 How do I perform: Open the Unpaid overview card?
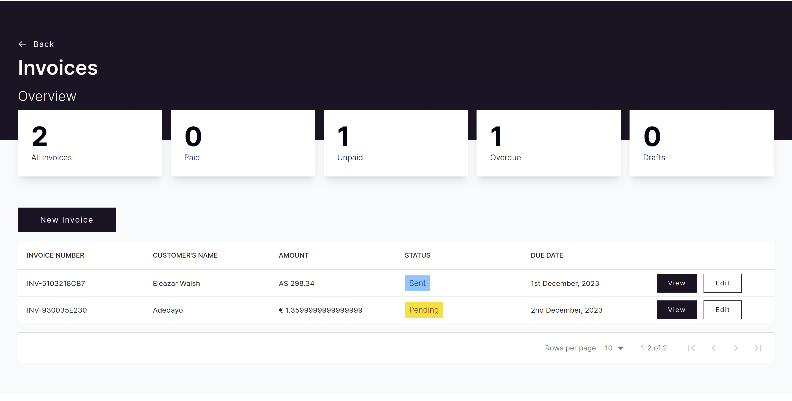point(395,143)
